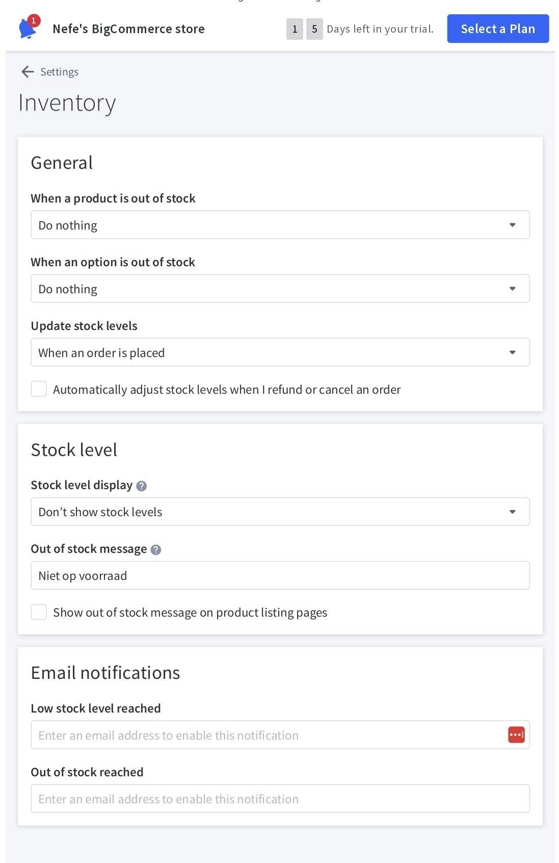This screenshot has width=559, height=863.
Task: Click the trial days remaining counter
Action: [305, 29]
